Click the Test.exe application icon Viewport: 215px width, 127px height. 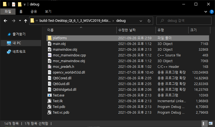point(50,95)
